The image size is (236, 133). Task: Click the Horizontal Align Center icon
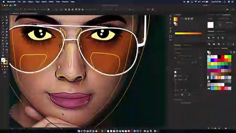coord(69,10)
